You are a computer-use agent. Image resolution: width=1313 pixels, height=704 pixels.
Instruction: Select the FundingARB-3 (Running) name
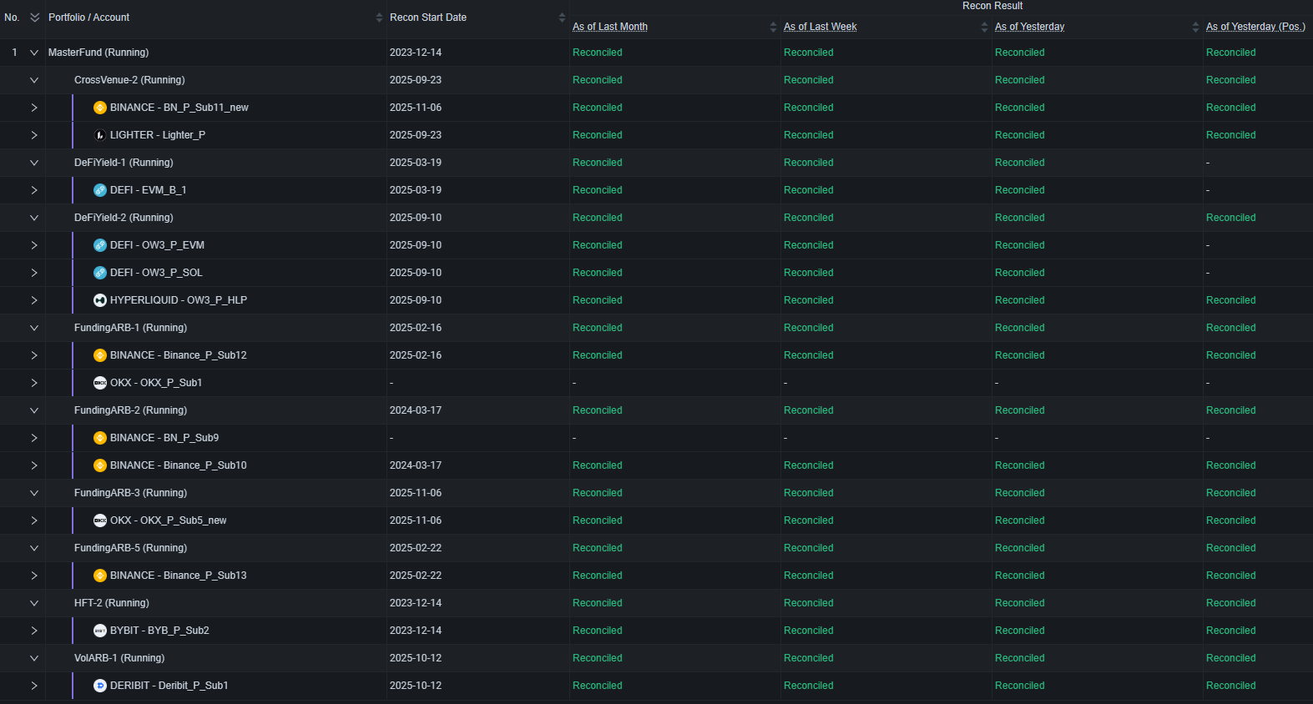click(130, 493)
